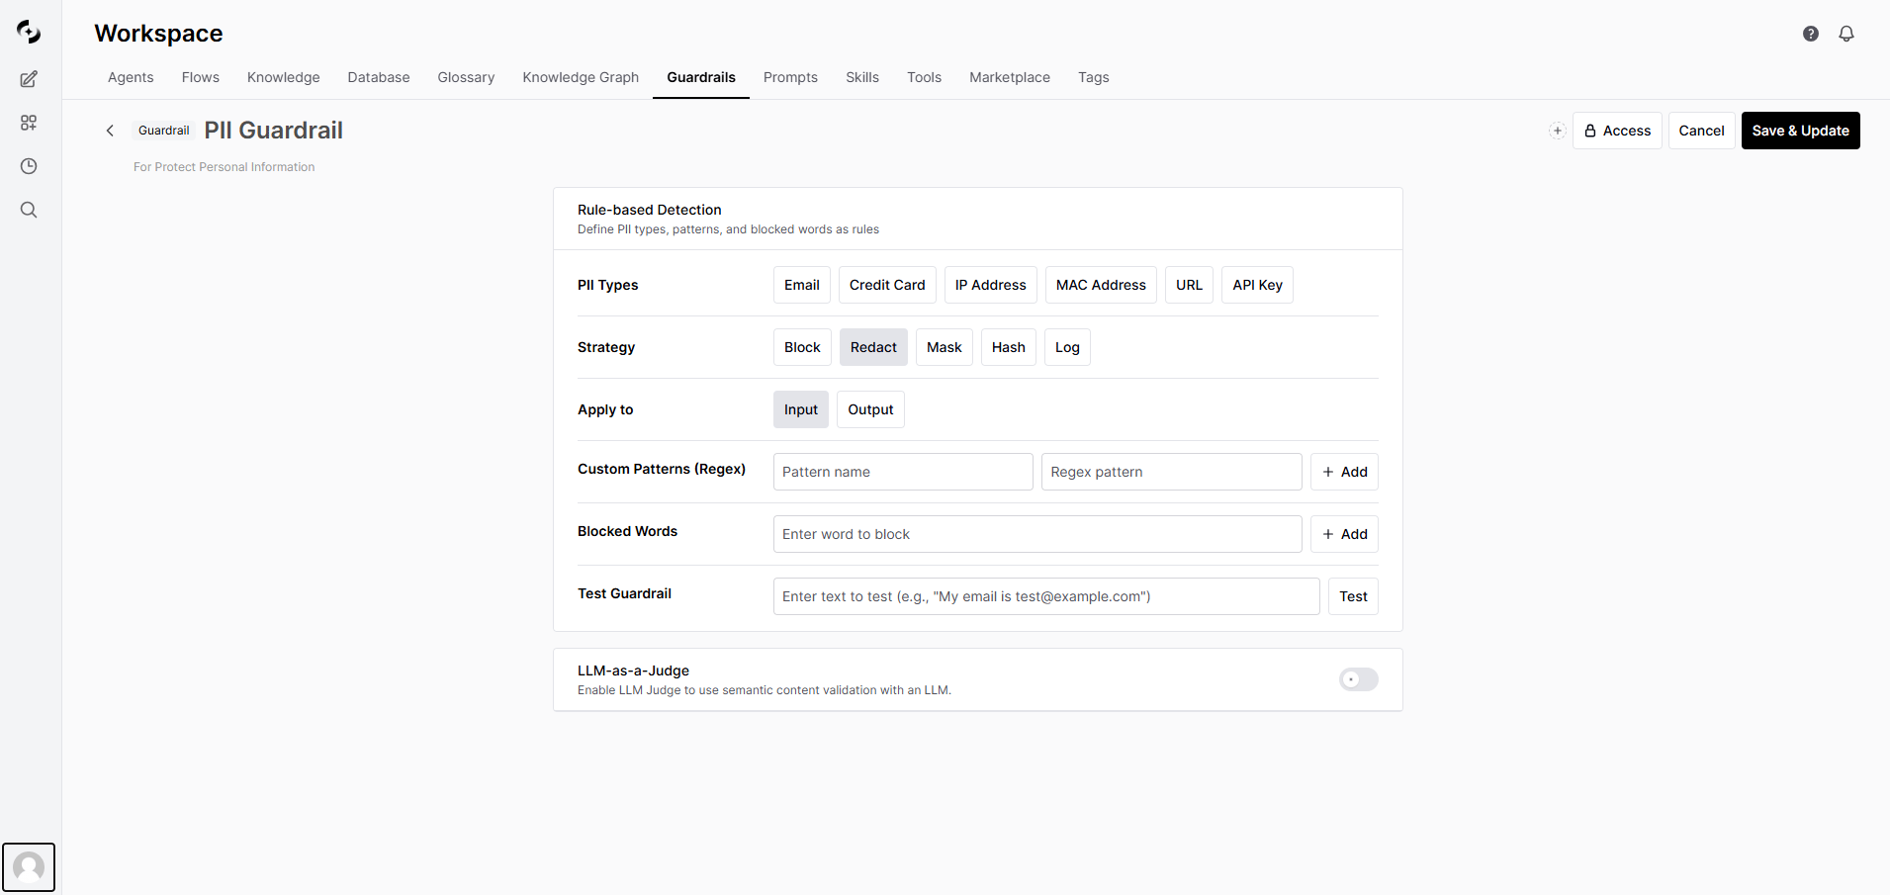The image size is (1890, 895).
Task: Open the history clock icon in sidebar
Action: point(29,166)
